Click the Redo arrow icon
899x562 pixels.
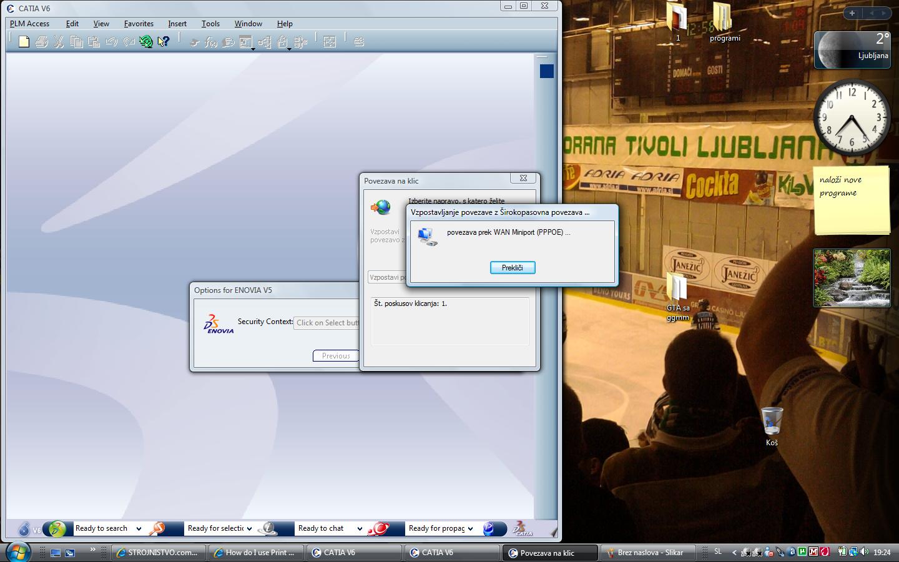coord(129,42)
